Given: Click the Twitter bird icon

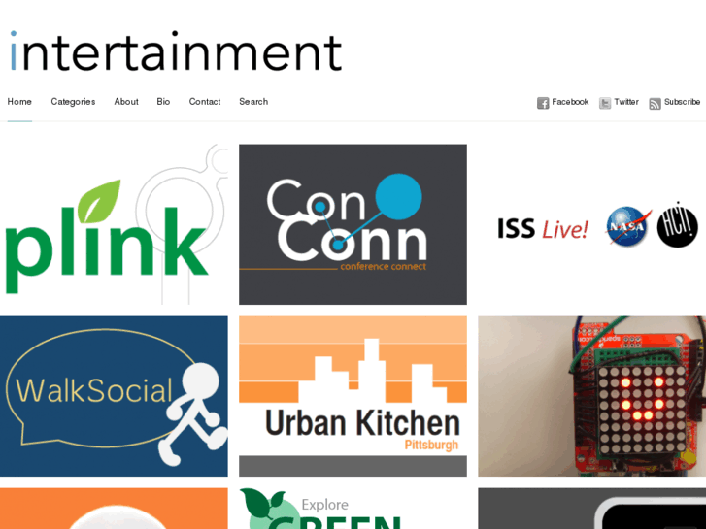Looking at the screenshot, I should (x=605, y=103).
